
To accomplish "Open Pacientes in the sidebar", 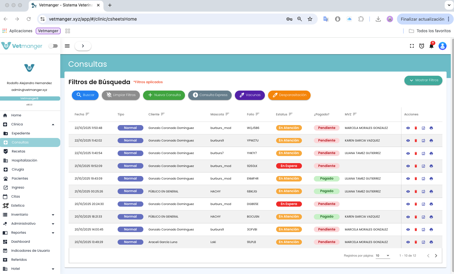I will (20, 179).
